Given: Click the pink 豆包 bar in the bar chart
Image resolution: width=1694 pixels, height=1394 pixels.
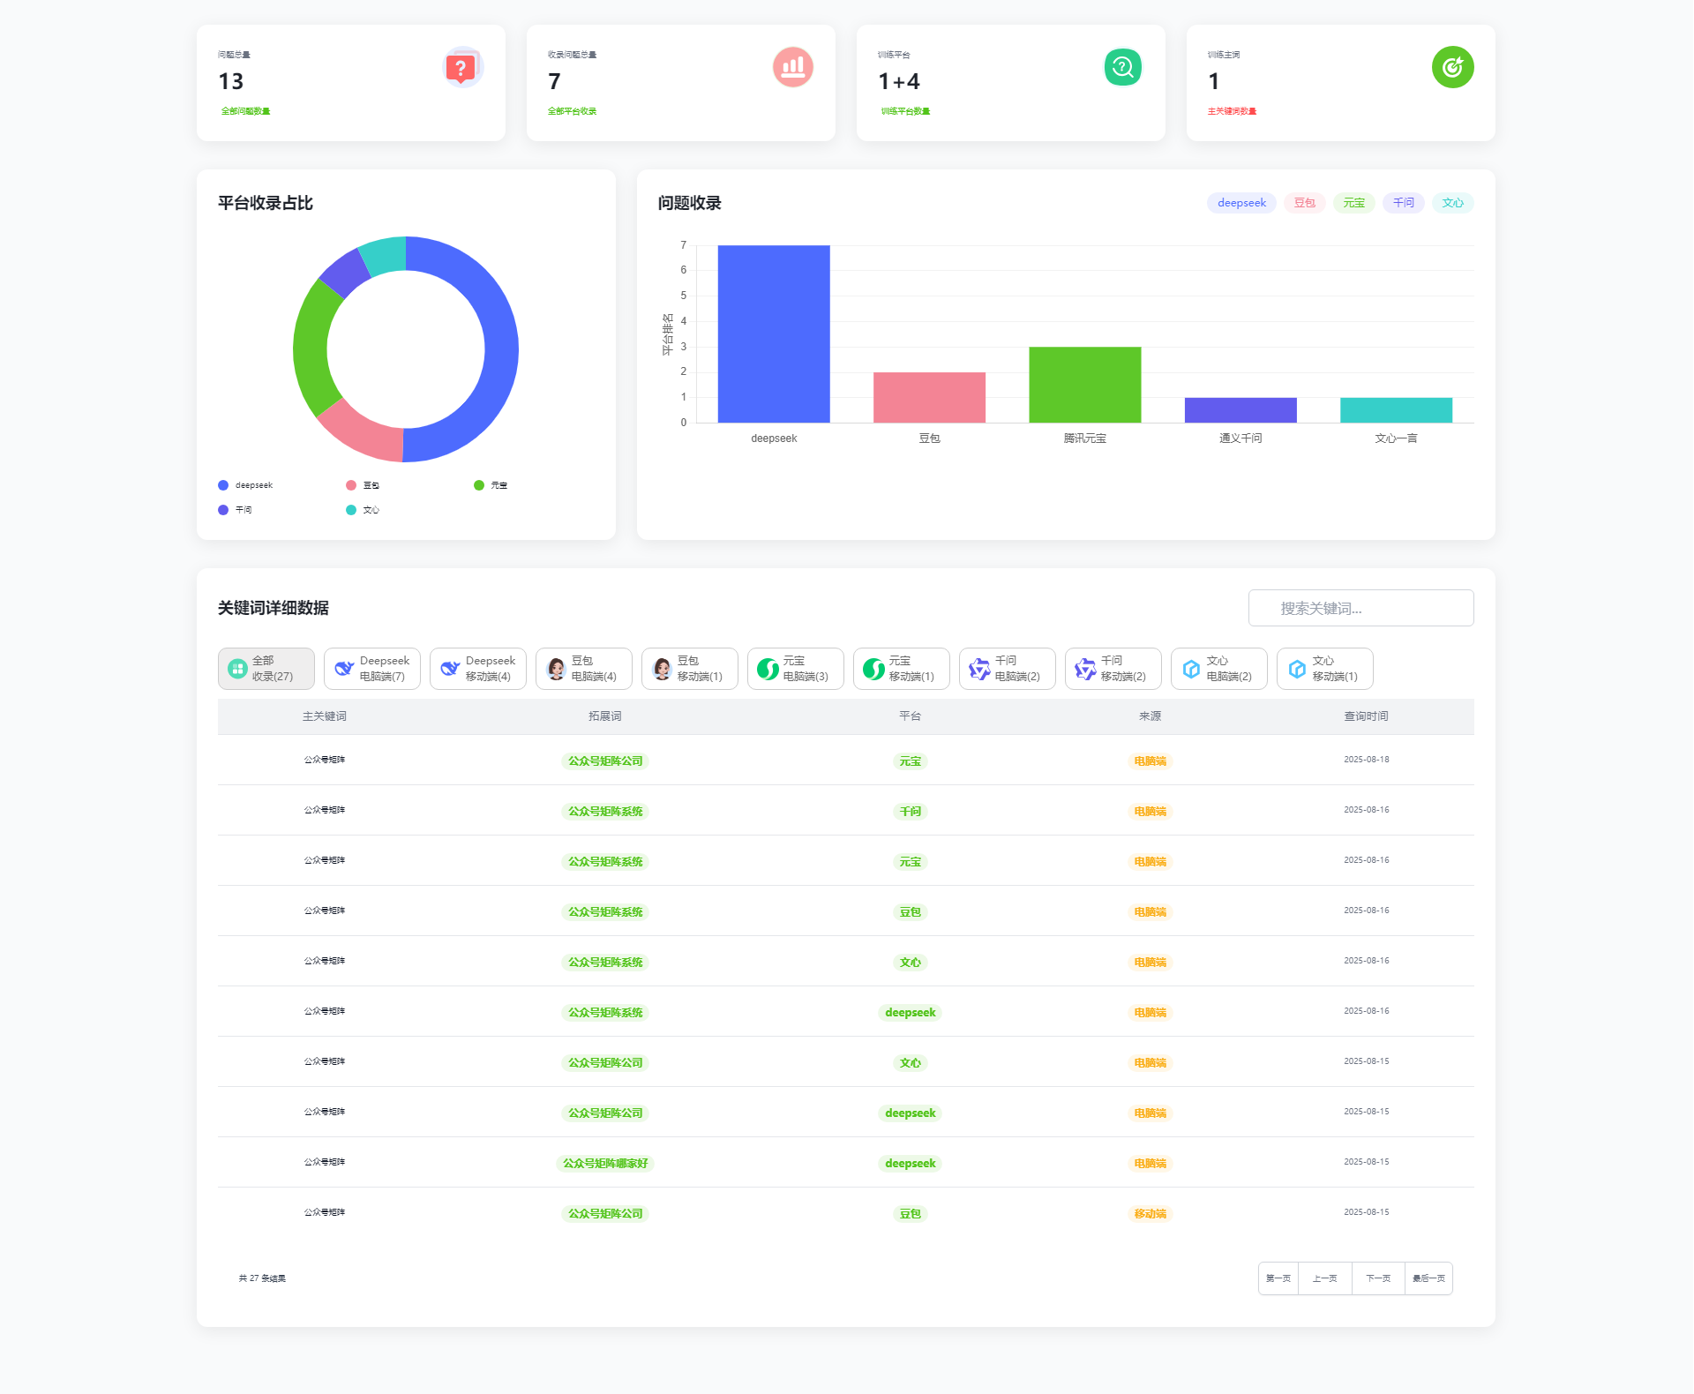Looking at the screenshot, I should pyautogui.click(x=929, y=397).
